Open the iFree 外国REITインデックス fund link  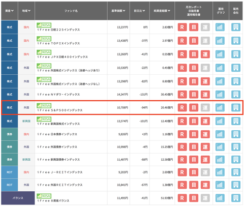pyautogui.click(x=60, y=185)
